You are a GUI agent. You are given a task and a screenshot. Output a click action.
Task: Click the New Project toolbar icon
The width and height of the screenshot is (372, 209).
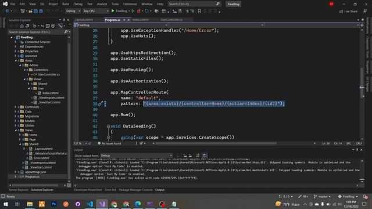[23, 11]
